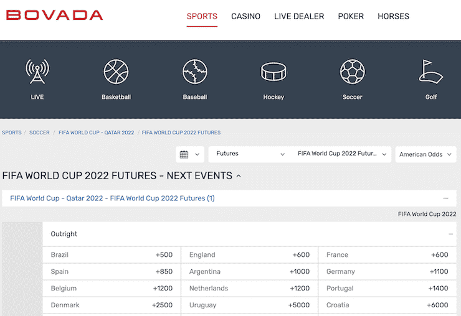Open the FIFA World Cup 2022 Futures dropdown
Image resolution: width=461 pixels, height=316 pixels.
[341, 154]
